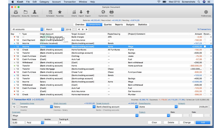Screen dimensions: 222x128
Task: Open the Apple menu
Action: pos(12,2)
